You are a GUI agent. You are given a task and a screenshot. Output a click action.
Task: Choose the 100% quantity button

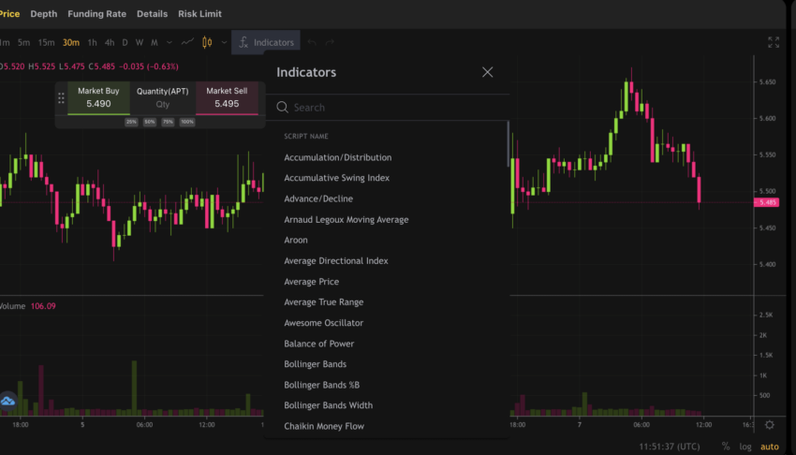tap(187, 122)
